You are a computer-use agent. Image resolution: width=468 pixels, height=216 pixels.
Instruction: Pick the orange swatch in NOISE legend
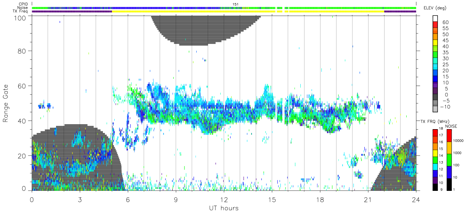point(450,148)
